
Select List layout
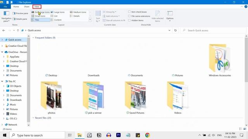pos(54,16)
